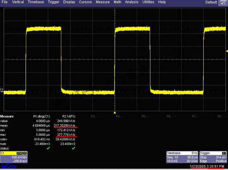Open the File menu

pos(5,2)
